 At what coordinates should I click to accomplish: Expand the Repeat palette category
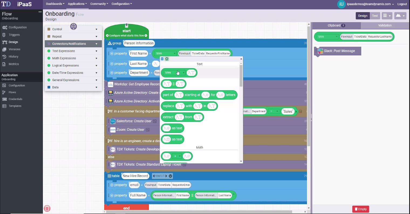[x=73, y=36]
